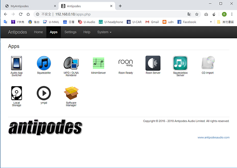Bookmark this page with the star icon

[197, 14]
